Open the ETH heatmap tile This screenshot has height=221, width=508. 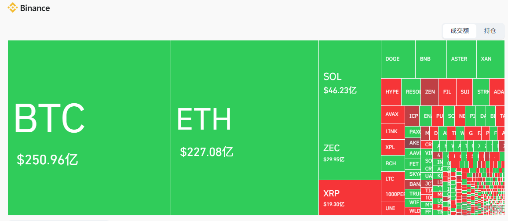[x=245, y=127]
